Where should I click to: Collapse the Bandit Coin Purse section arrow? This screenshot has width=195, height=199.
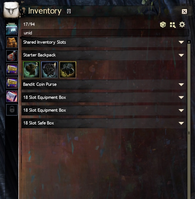pyautogui.click(x=181, y=85)
